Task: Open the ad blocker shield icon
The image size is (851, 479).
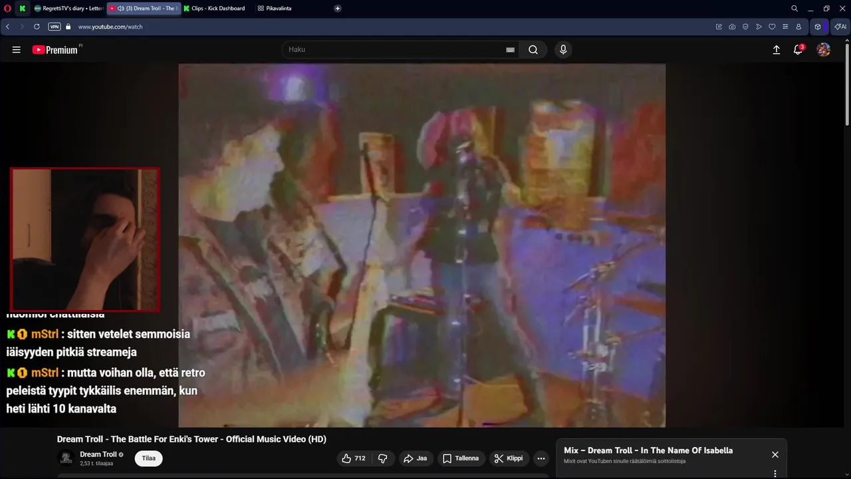Action: coord(745,27)
